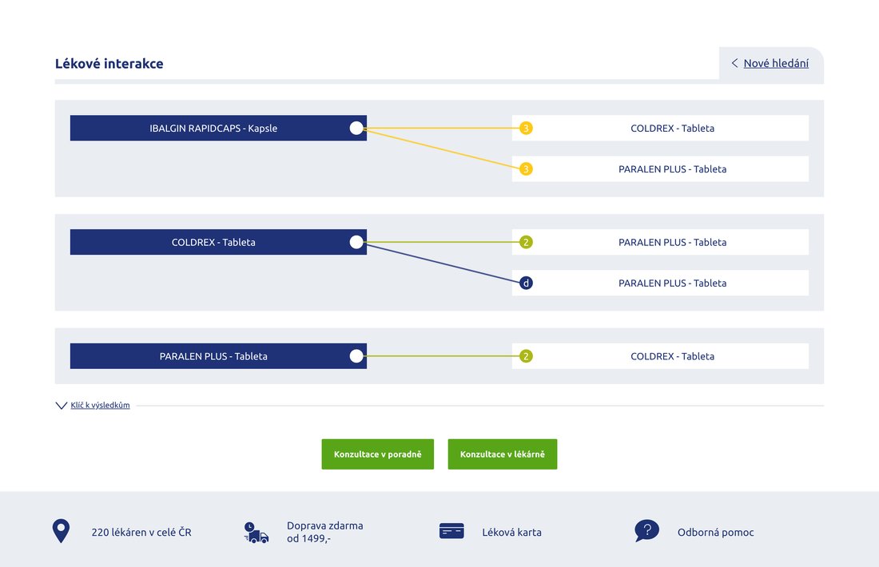Click the delivery truck icon

[256, 533]
